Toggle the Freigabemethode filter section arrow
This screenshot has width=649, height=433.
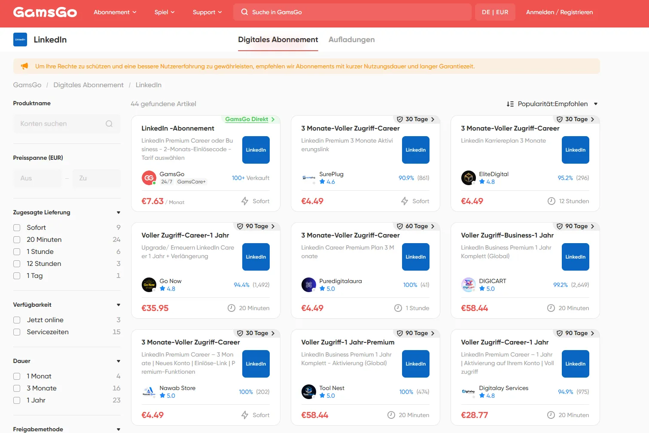119,430
